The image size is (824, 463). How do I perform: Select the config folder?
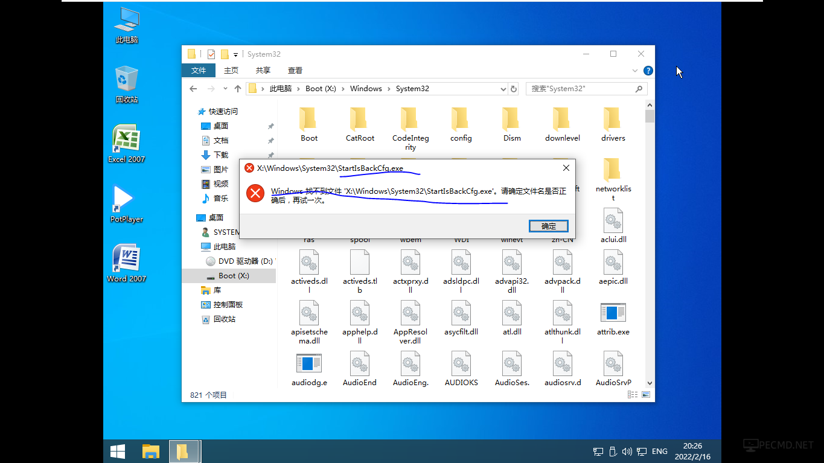tap(461, 125)
